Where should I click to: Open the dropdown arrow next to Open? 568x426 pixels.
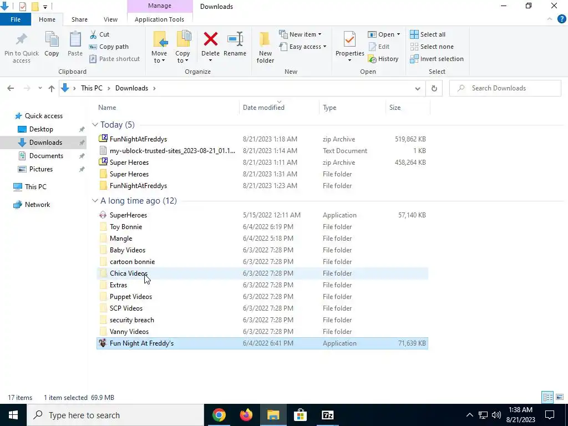[x=398, y=34]
